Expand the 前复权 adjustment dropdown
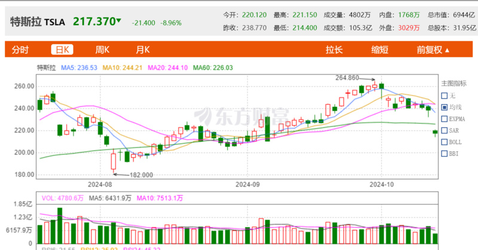The image size is (478, 250). [x=433, y=50]
